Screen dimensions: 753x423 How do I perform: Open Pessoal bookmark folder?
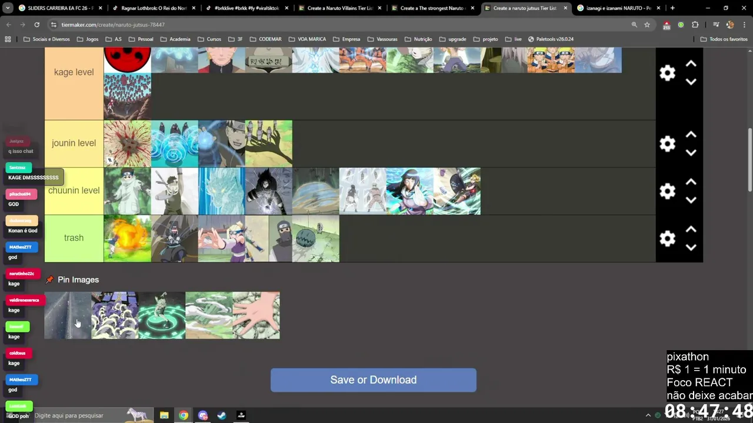[141, 39]
